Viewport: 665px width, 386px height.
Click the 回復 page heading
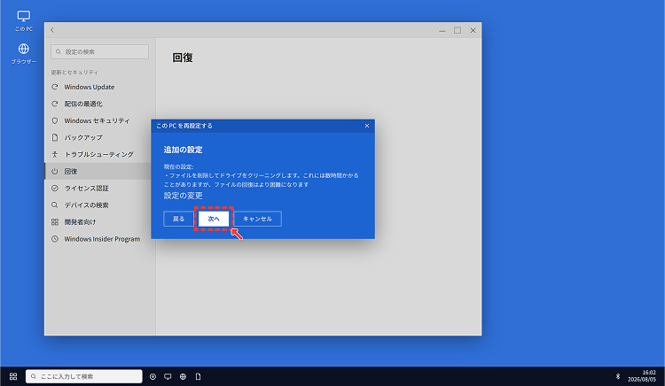pyautogui.click(x=183, y=58)
